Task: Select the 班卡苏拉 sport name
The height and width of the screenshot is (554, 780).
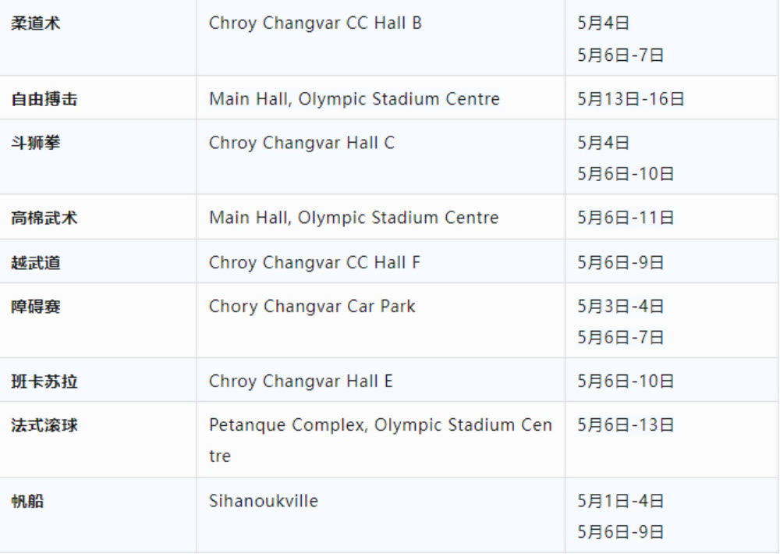Action: [x=44, y=382]
